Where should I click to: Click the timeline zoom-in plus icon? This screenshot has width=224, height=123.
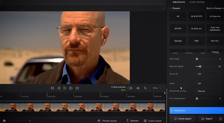click(x=30, y=121)
